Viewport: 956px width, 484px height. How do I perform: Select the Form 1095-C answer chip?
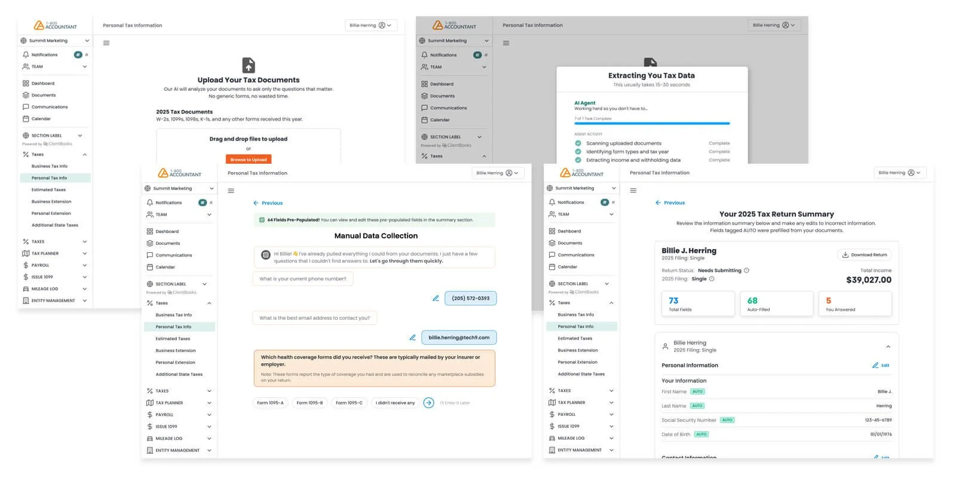coord(349,403)
